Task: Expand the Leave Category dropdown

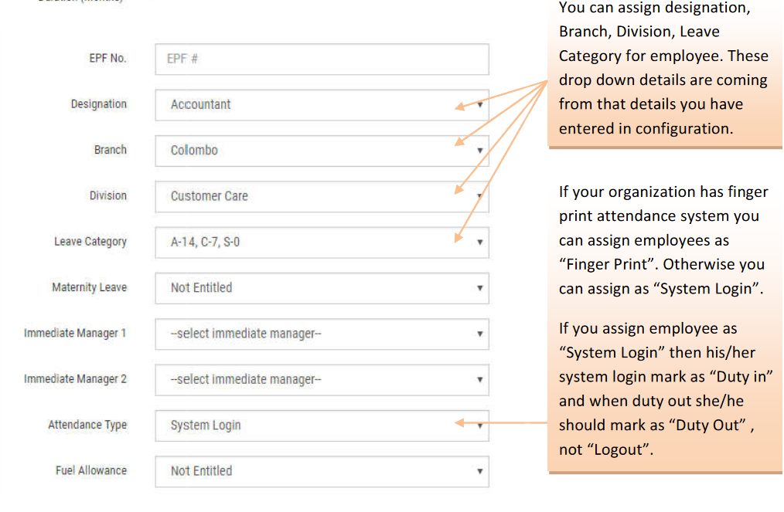Action: click(x=322, y=242)
